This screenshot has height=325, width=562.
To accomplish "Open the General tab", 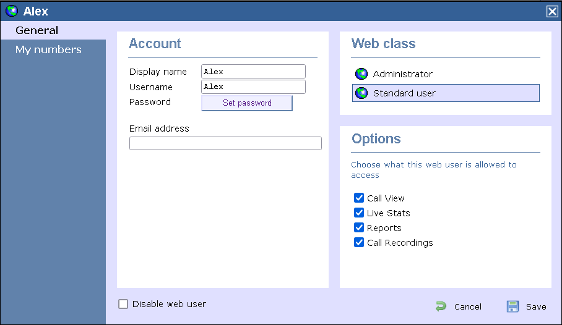I will pyautogui.click(x=37, y=30).
